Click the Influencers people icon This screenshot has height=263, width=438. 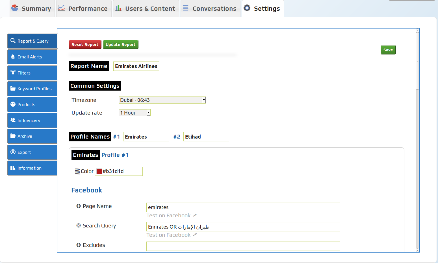click(x=13, y=120)
